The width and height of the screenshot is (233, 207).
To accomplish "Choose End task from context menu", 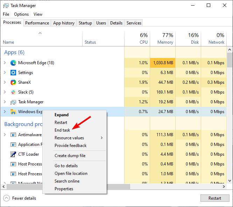I will point(62,130).
